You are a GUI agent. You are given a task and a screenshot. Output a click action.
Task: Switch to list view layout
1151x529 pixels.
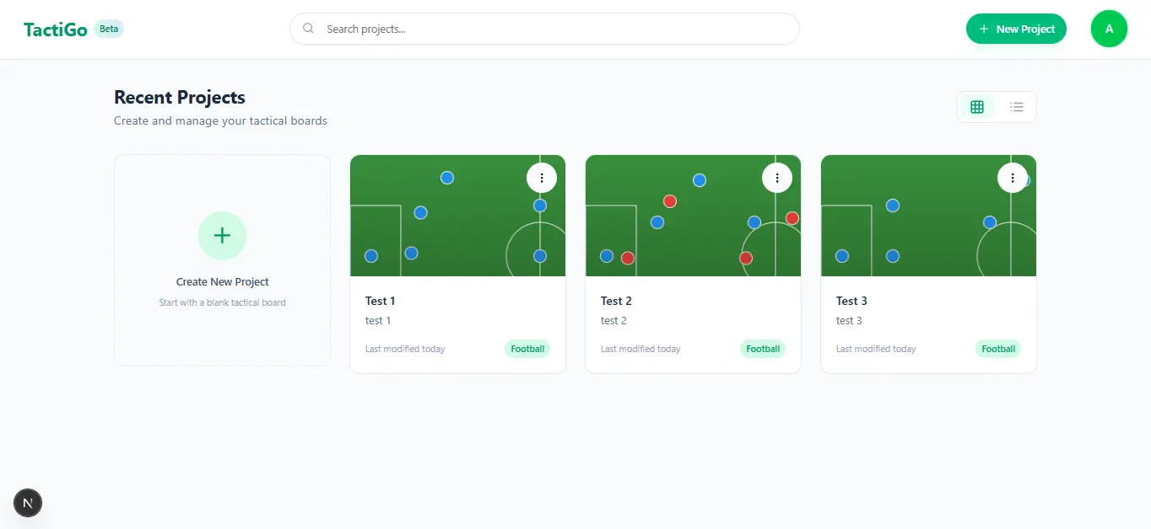tap(1016, 107)
